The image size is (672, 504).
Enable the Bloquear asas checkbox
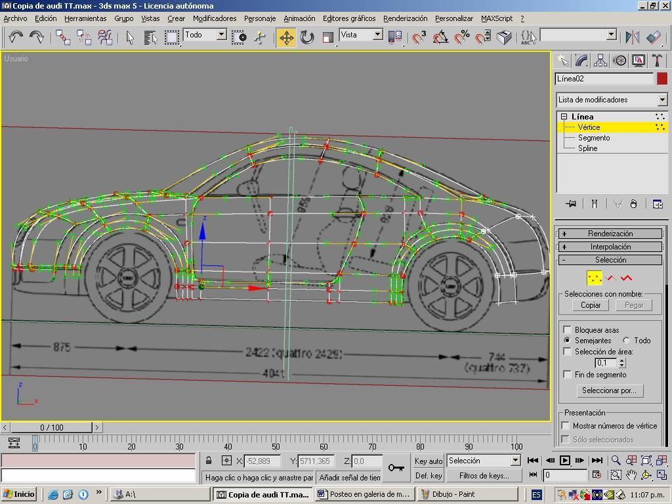pyautogui.click(x=568, y=329)
